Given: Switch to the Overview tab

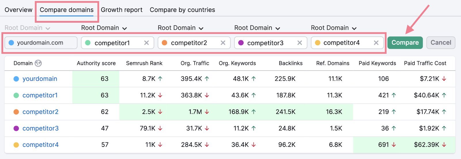Looking at the screenshot, I should [x=18, y=10].
